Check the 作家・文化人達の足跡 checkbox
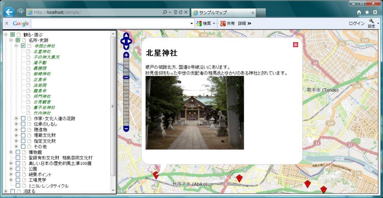This screenshot has width=383, height=198. [x=23, y=119]
